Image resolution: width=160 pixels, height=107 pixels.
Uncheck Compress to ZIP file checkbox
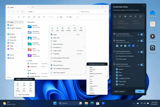(117, 78)
